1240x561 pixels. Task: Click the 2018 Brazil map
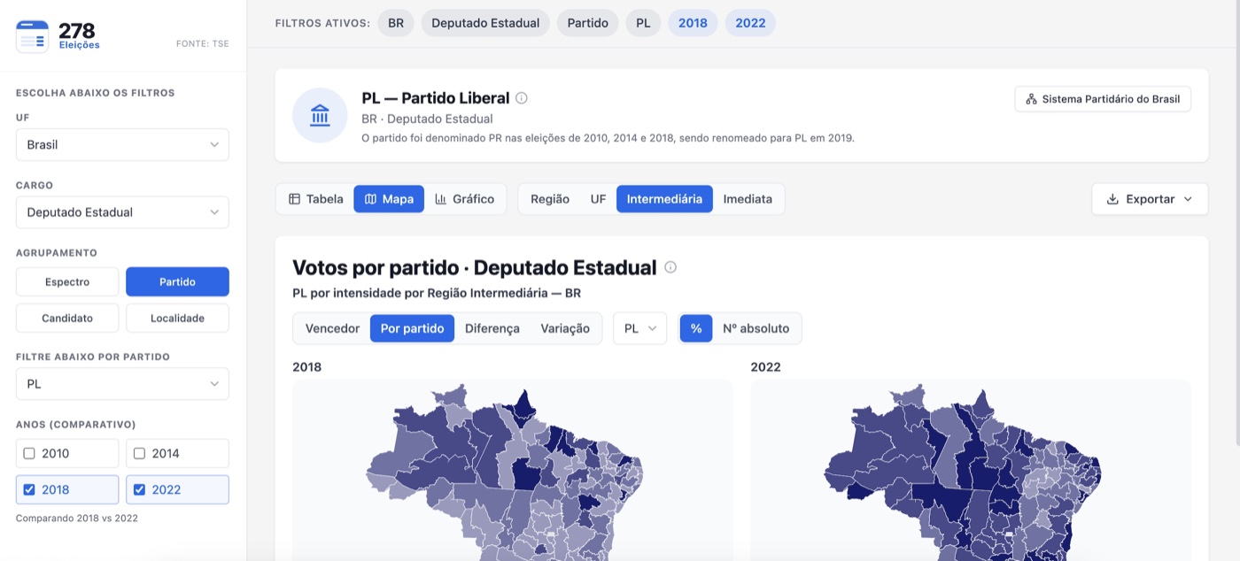click(505, 473)
